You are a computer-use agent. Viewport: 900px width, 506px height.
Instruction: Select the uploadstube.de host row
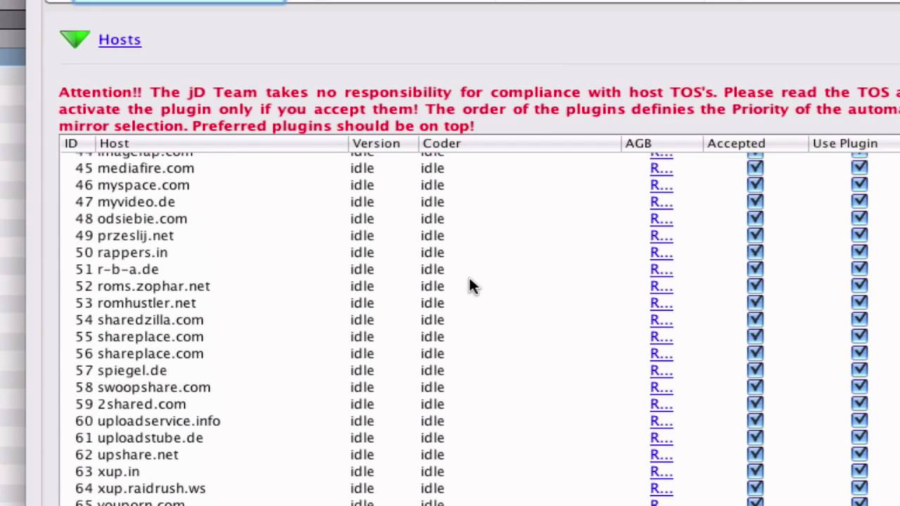click(480, 438)
